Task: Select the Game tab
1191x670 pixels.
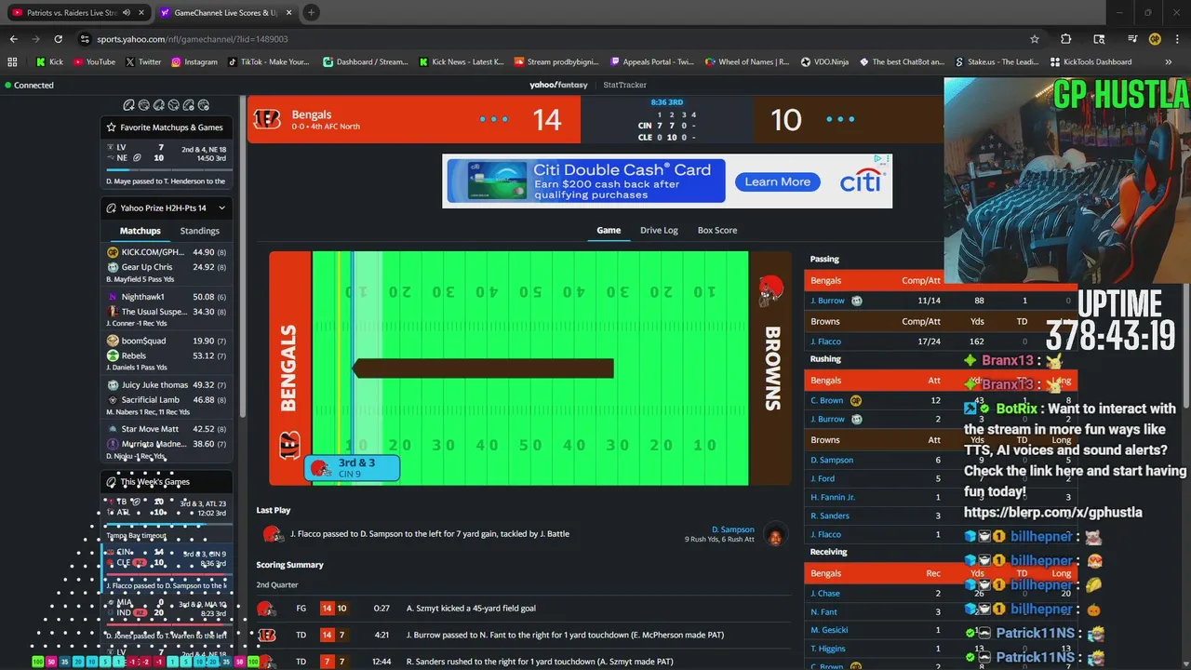Action: click(x=609, y=230)
